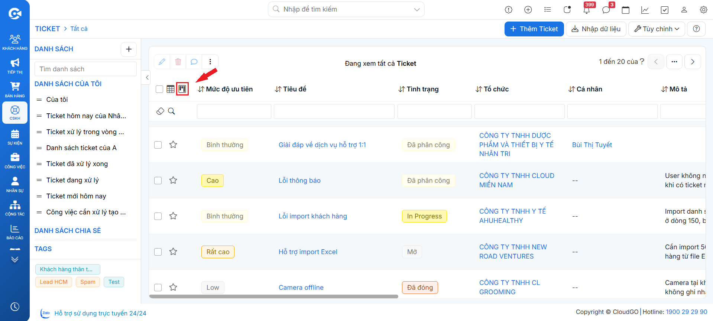Switch to kanban board view icon
The width and height of the screenshot is (713, 321).
tap(182, 89)
